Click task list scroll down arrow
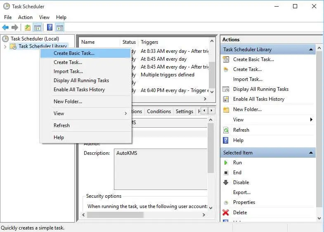Viewport: 324px width, 232px height. click(x=212, y=92)
